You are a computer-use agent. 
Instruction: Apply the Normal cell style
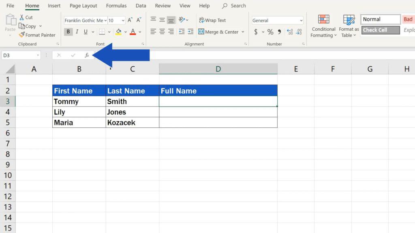click(379, 19)
